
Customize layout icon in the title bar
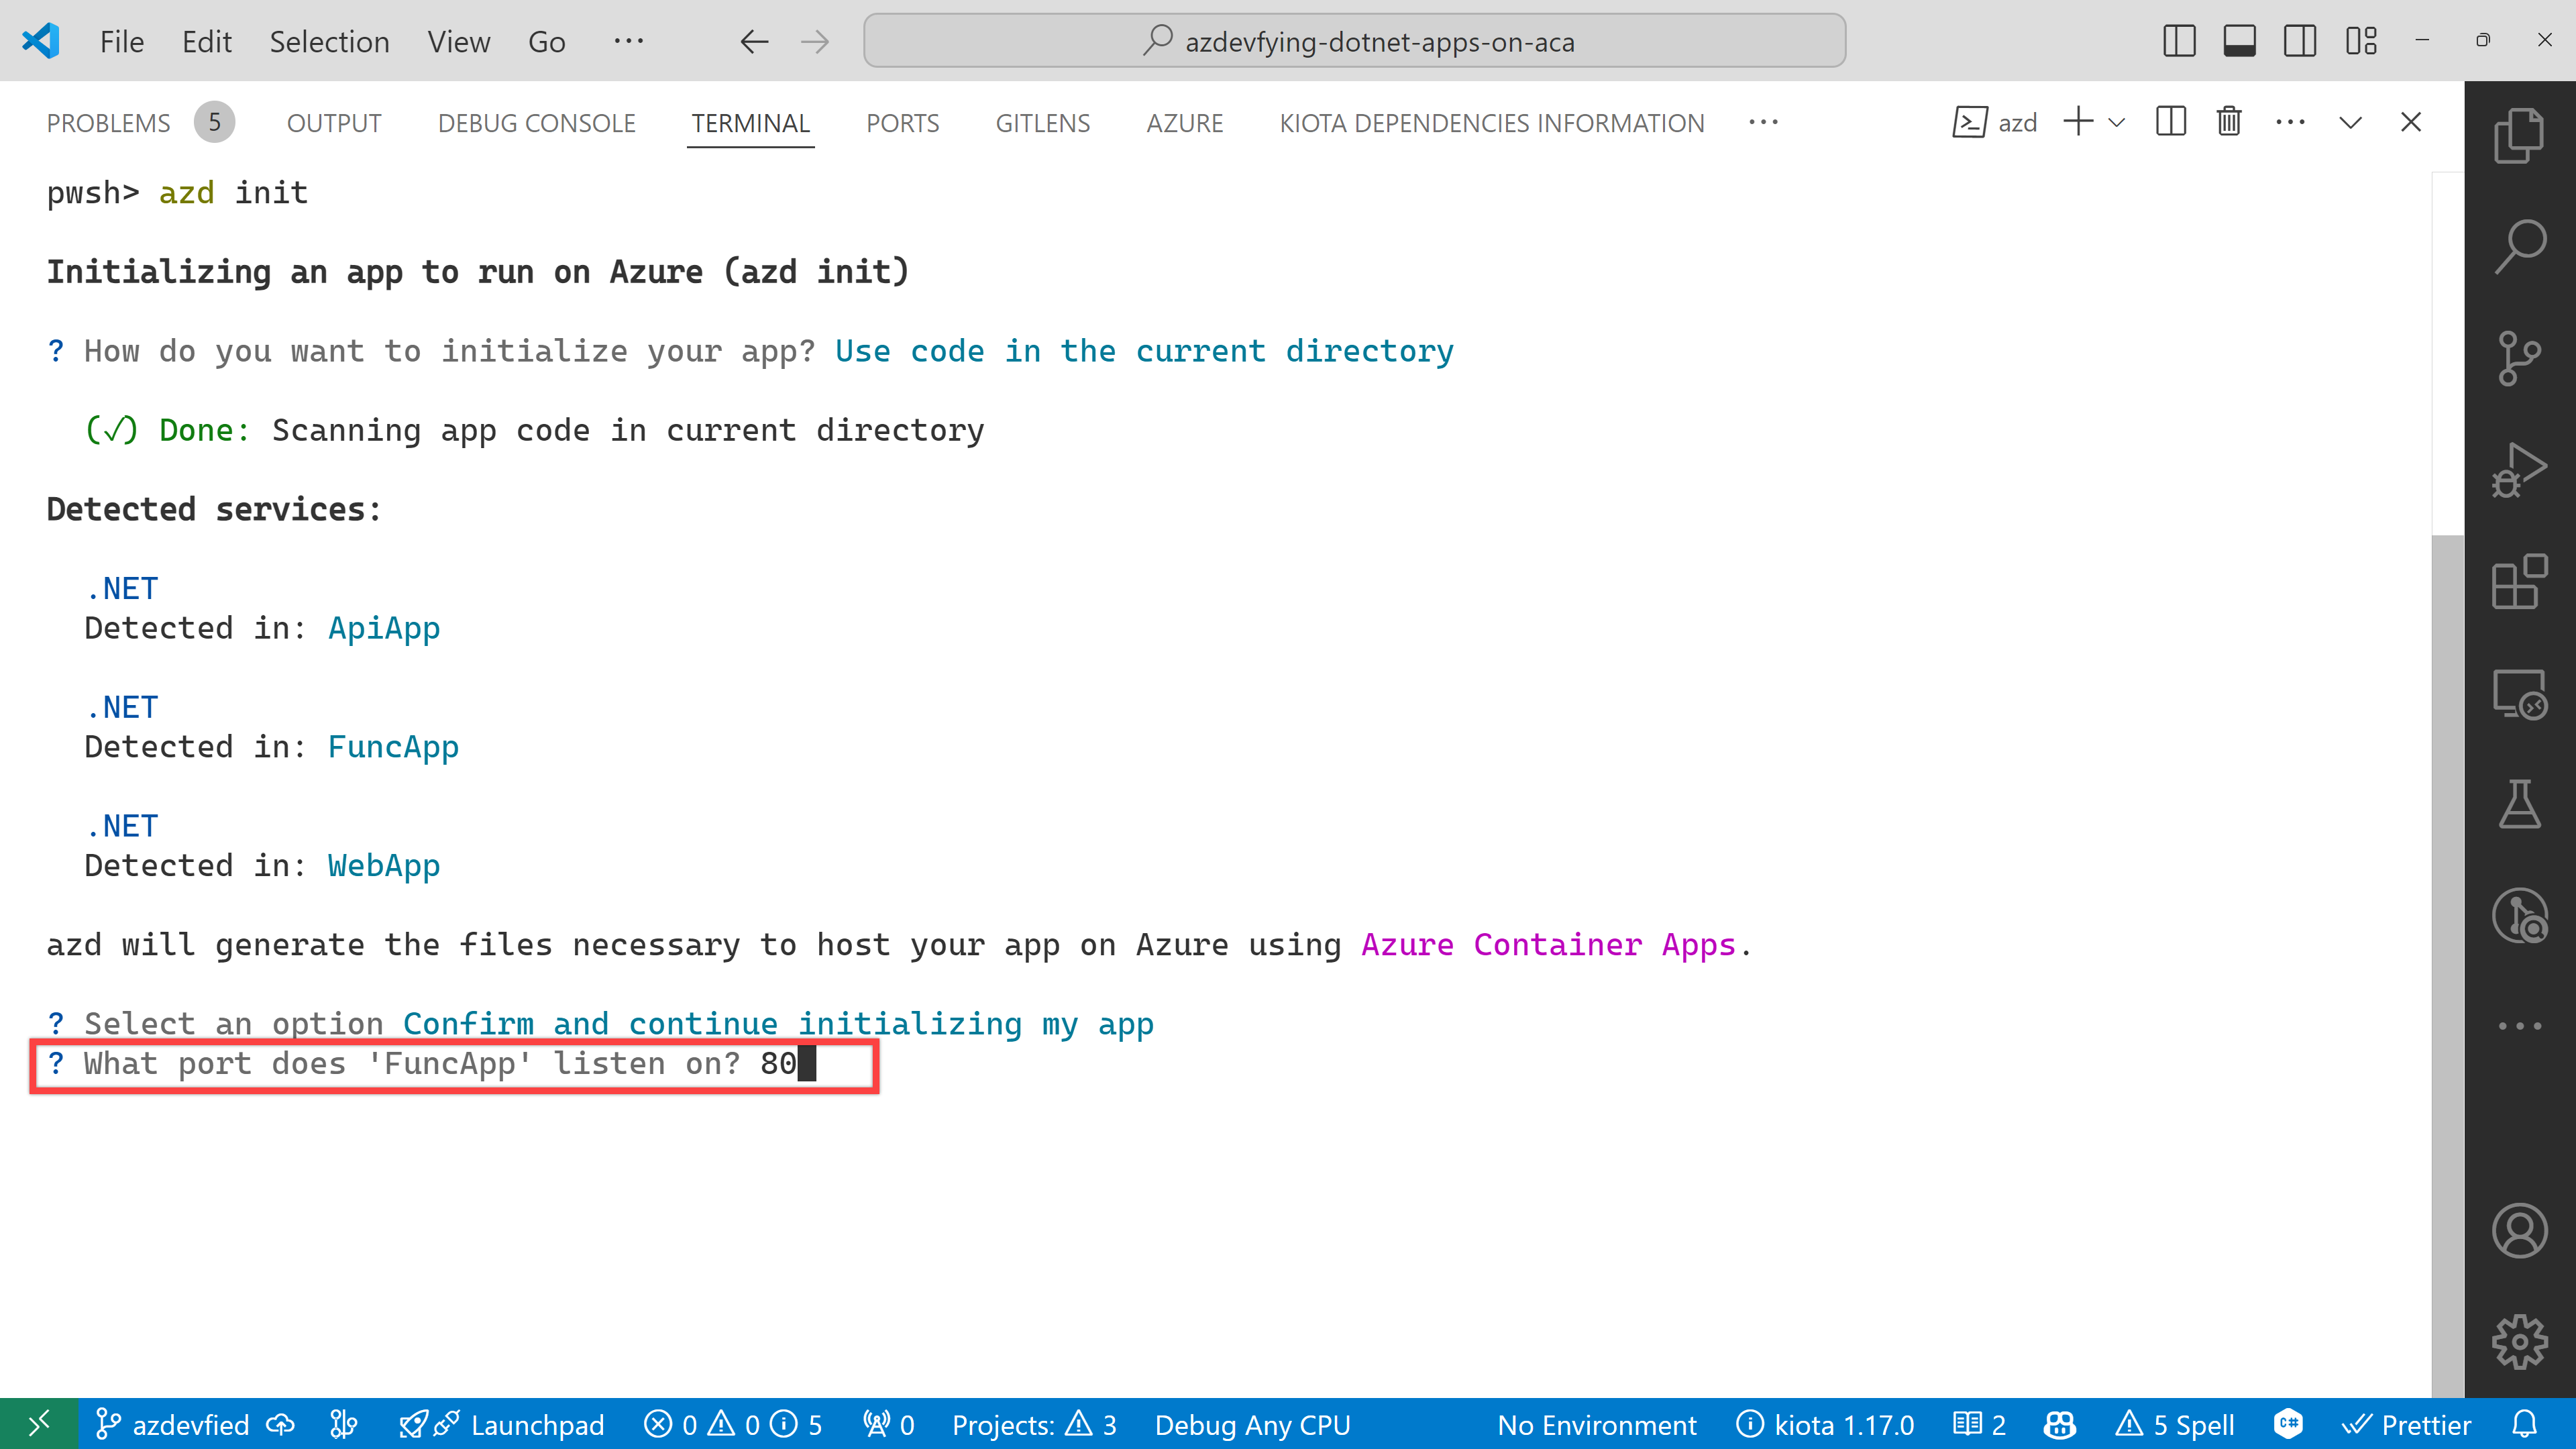point(2361,41)
